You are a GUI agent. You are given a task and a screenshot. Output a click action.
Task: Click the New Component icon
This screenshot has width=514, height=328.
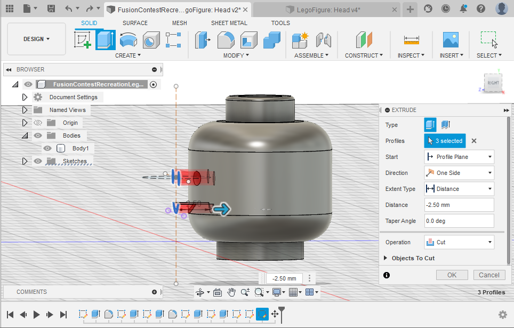click(300, 40)
